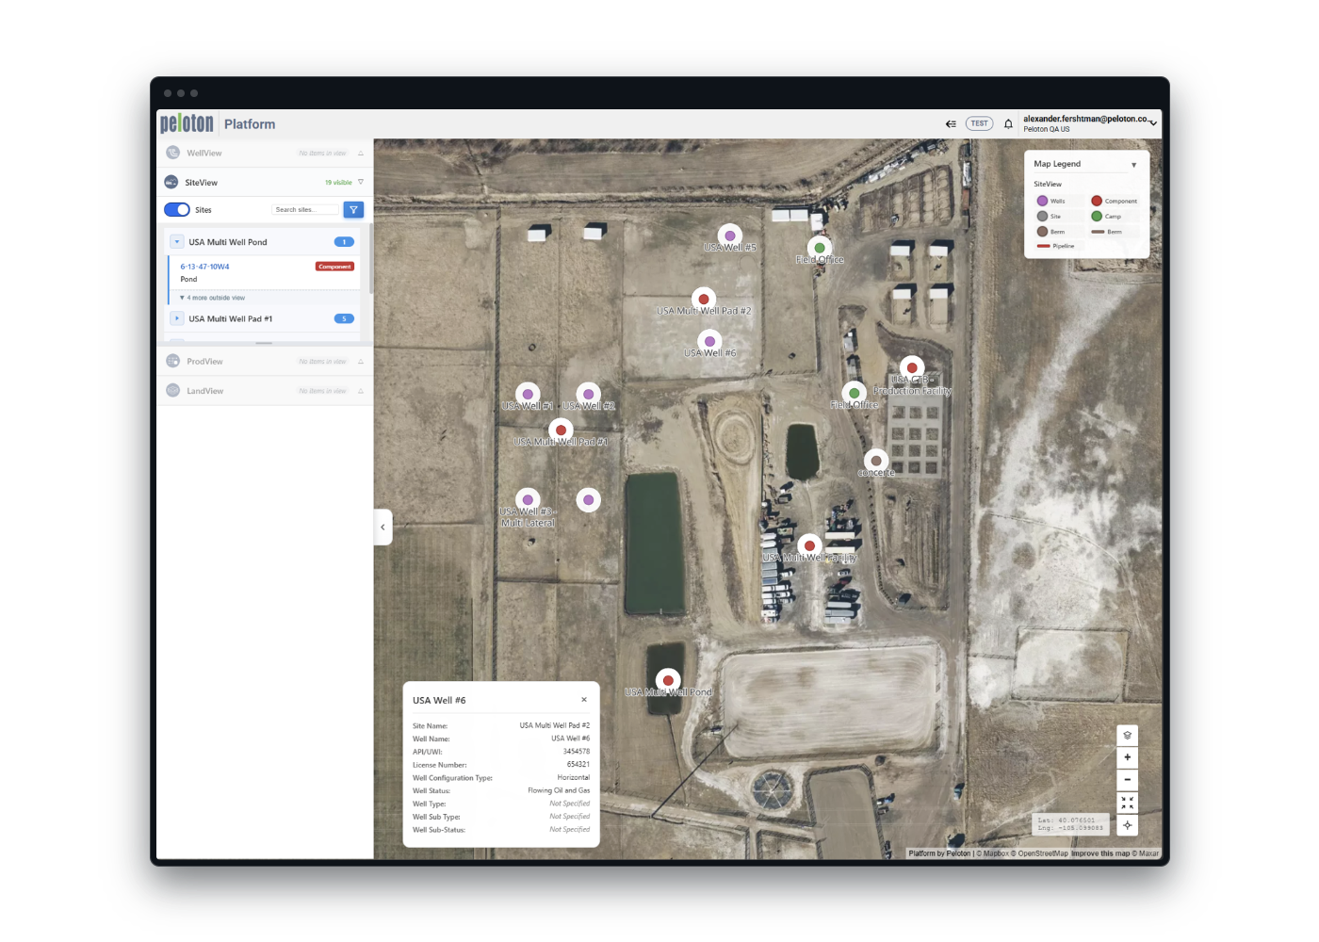Select the USA Well #1 marker

528,395
